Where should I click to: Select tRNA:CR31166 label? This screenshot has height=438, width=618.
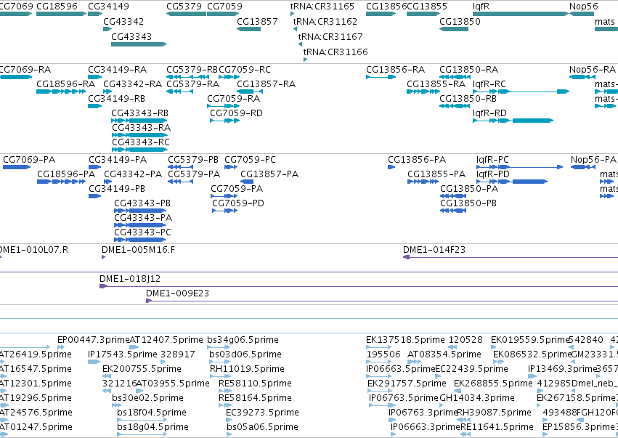[x=336, y=52]
